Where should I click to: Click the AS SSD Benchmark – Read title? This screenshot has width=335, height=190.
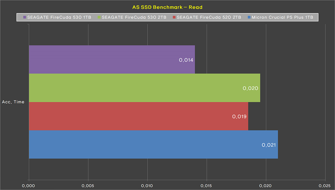(x=167, y=7)
